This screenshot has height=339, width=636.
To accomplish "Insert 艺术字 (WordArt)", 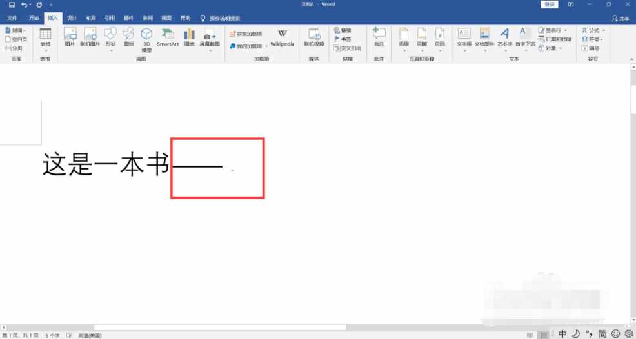I will [504, 37].
